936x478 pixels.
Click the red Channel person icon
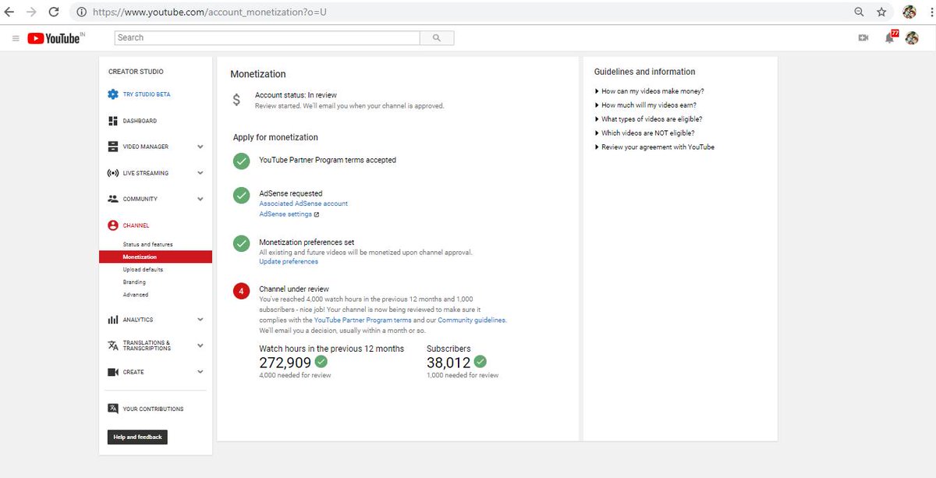(x=113, y=225)
